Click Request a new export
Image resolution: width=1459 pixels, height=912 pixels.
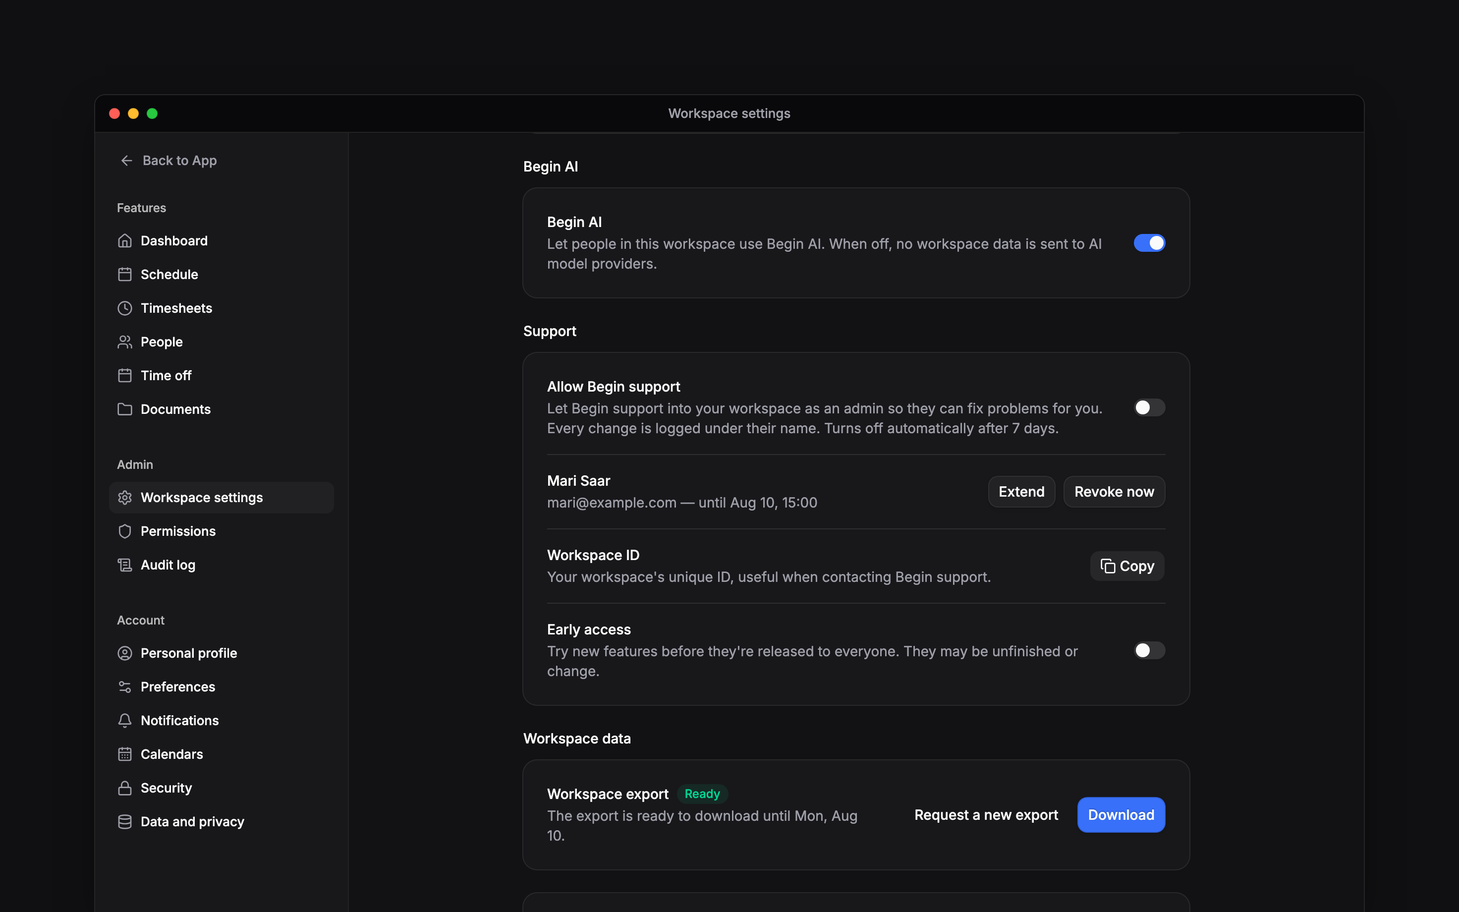coord(986,815)
